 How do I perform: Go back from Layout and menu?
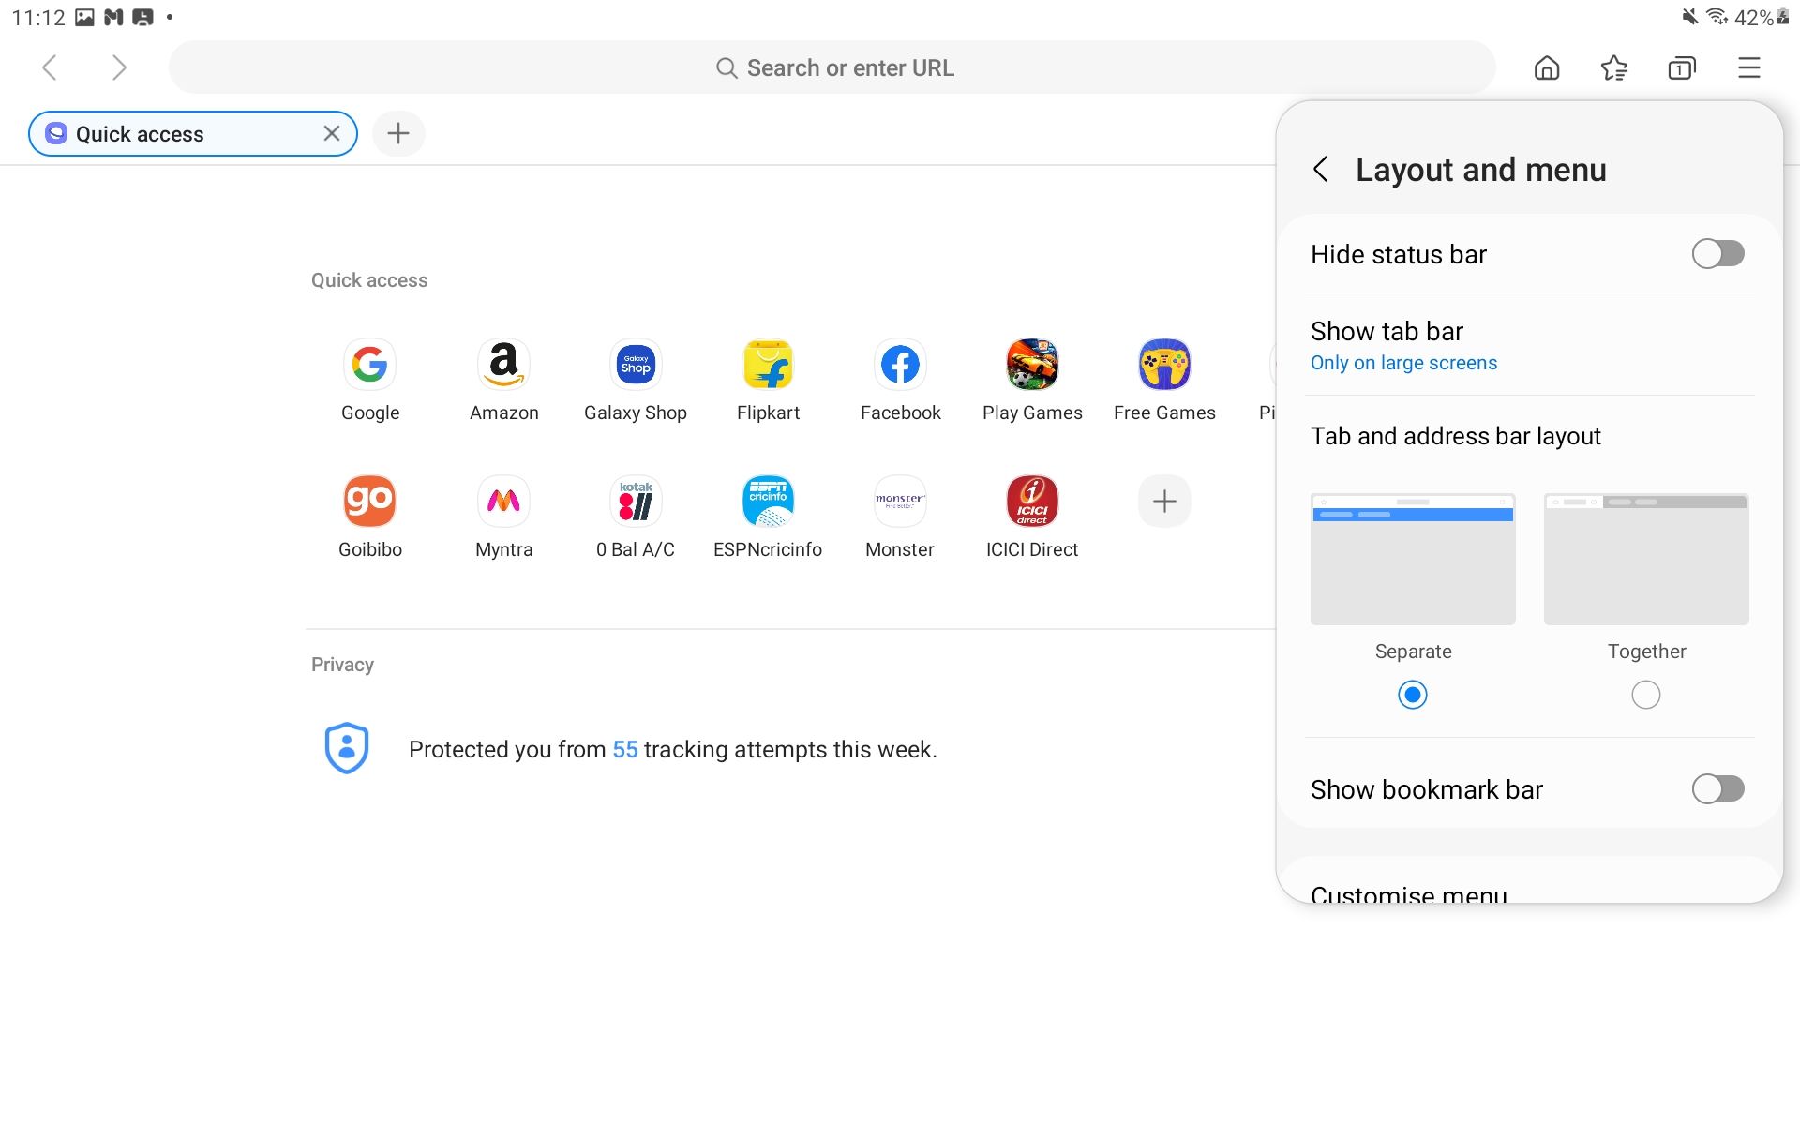[1322, 170]
